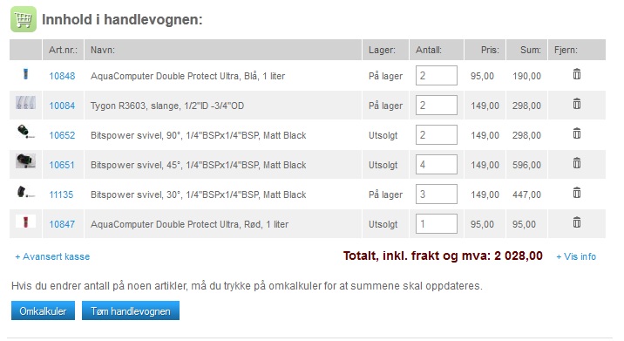Viewport: 624px width, 341px height.
Task: Open thumbnail of AquaComputer Rød bottle
Action: pyautogui.click(x=25, y=222)
